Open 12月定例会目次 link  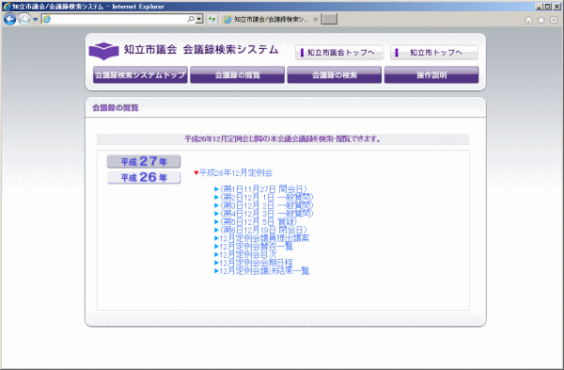248,255
